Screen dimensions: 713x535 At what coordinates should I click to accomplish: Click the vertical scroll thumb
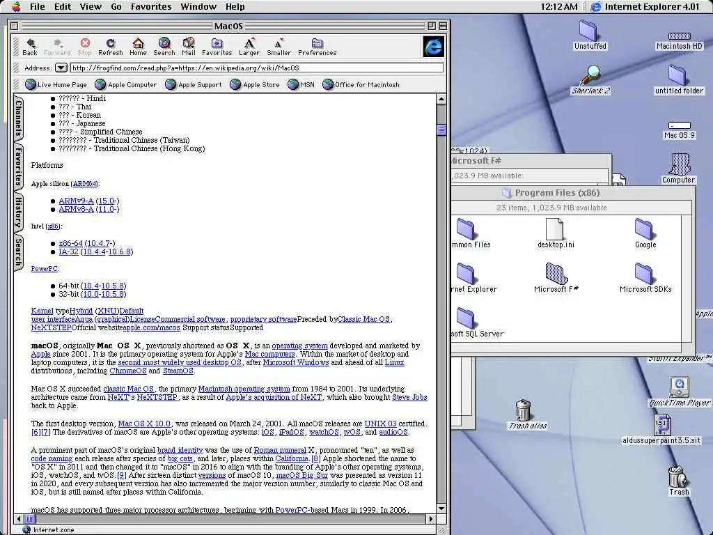(441, 130)
